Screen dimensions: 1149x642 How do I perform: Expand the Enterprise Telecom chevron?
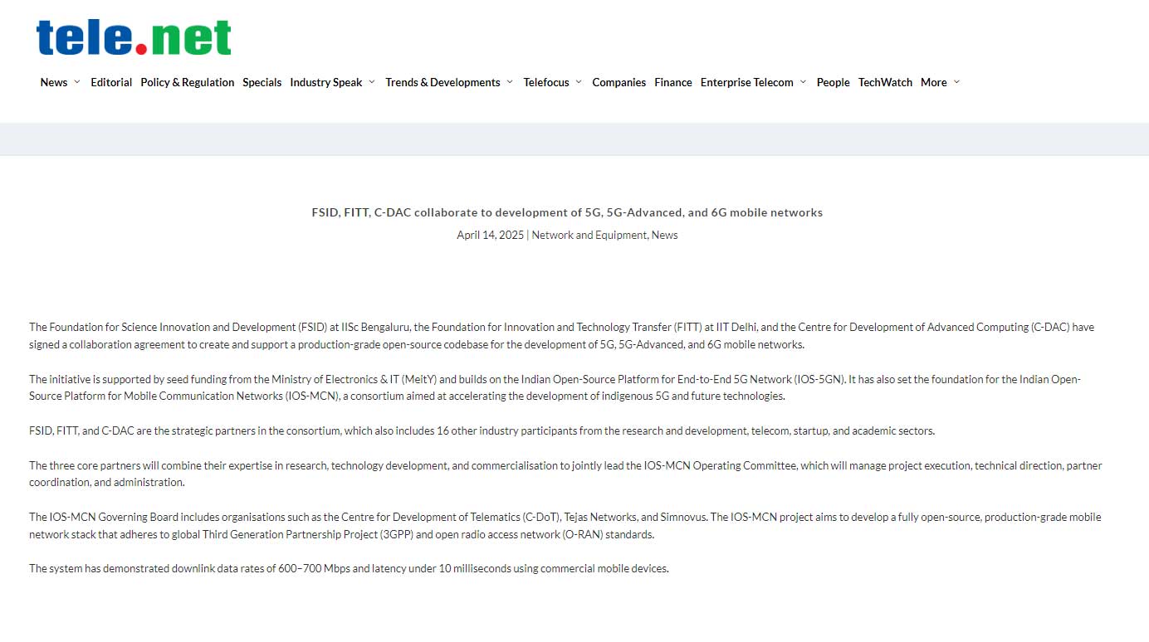click(x=803, y=82)
